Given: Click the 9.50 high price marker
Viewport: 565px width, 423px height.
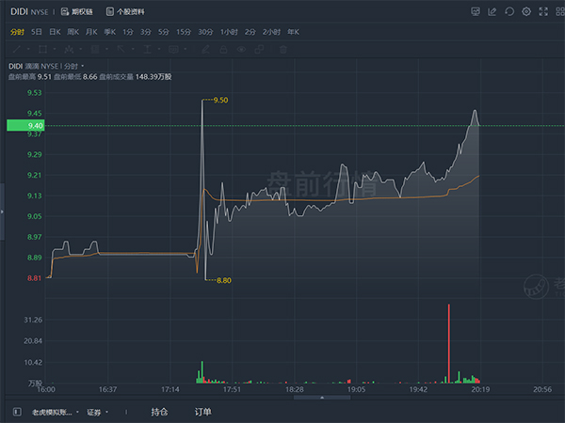Looking at the screenshot, I should pos(220,100).
